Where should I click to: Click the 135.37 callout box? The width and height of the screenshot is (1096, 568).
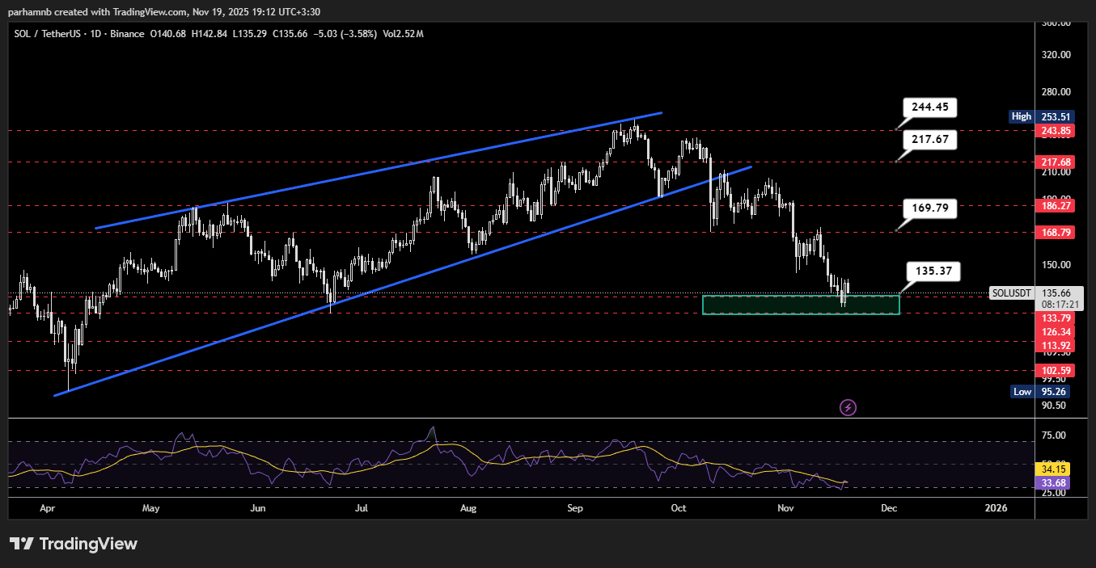933,271
